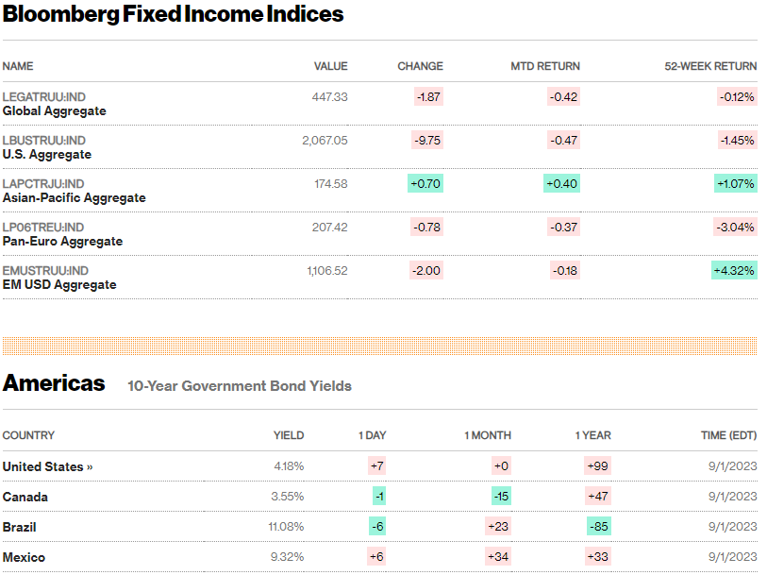Click the 10-Year Government Bond Yields subtitle
This screenshot has width=767, height=575.
tap(240, 386)
